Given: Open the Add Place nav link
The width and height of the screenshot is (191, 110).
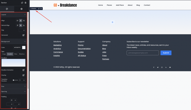Looking at the screenshot, I should tap(120, 5).
